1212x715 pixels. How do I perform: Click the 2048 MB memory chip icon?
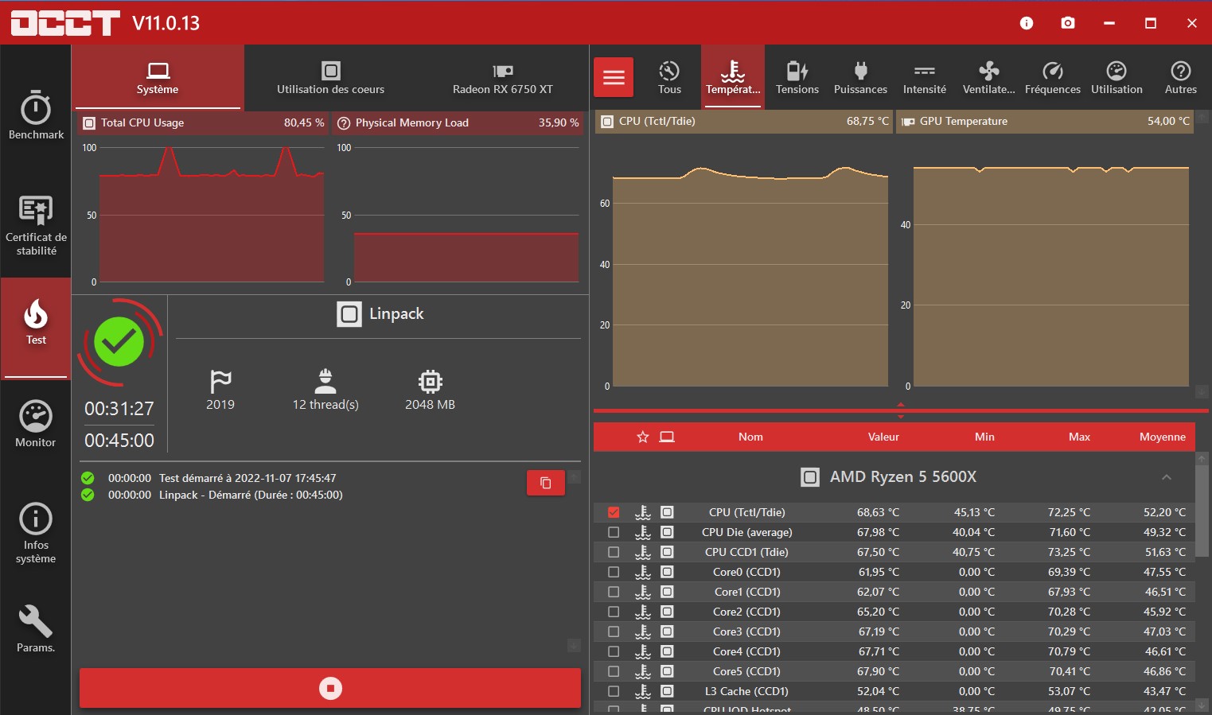pyautogui.click(x=430, y=381)
